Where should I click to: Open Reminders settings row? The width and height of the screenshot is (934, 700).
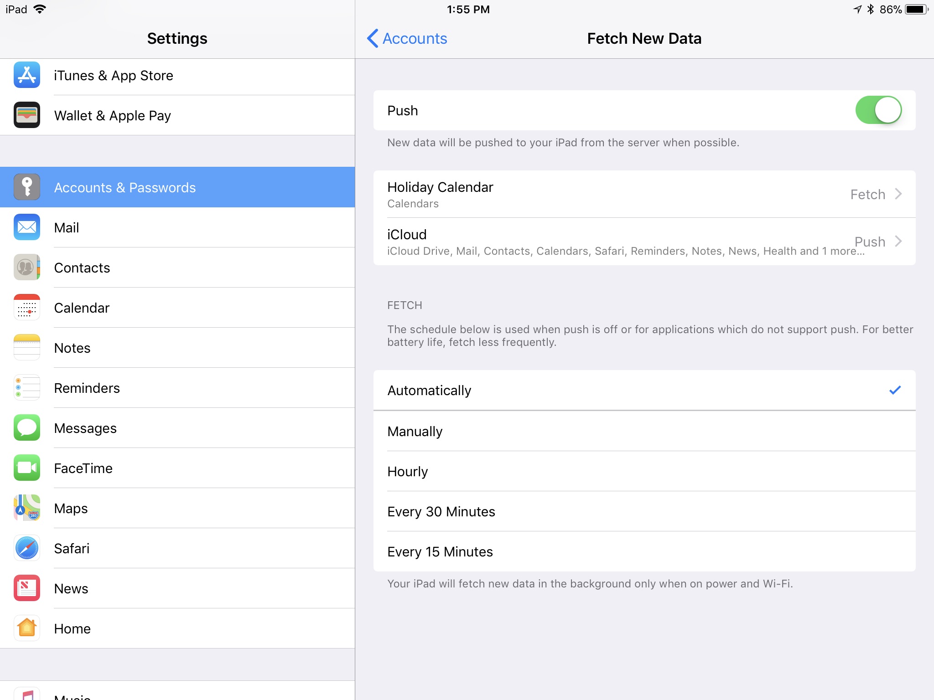(177, 388)
